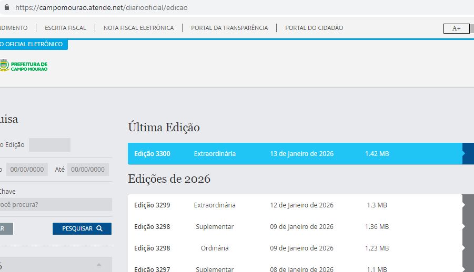Click the arrow tab on Edição 3300 row
This screenshot has height=272, width=474.
click(x=467, y=154)
